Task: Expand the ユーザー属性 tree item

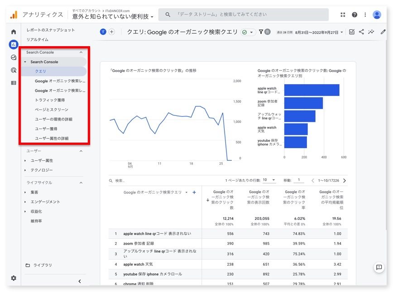Action: click(42, 161)
